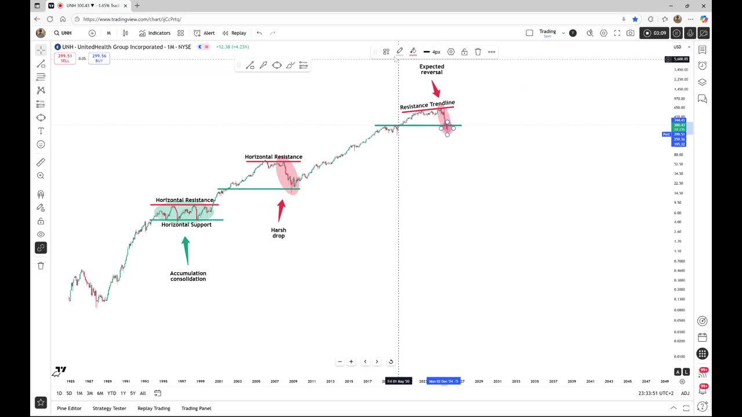Open indicator templates grid icon
Image resolution: width=742 pixels, height=417 pixels.
[x=180, y=33]
